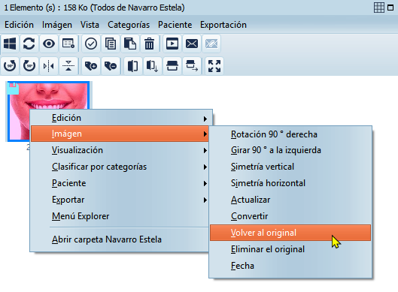Toggle full screen with the expand arrows icon

(214, 66)
